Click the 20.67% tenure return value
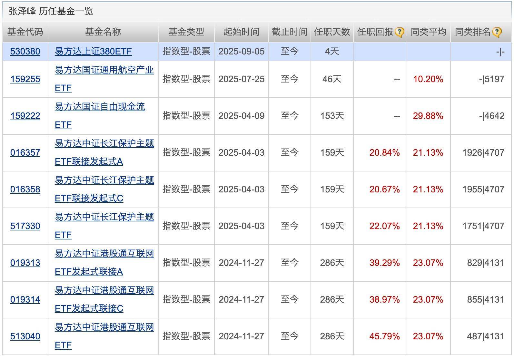 (x=384, y=189)
